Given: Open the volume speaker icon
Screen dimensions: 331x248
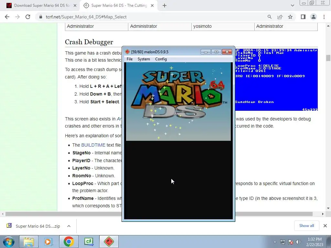Looking at the screenshot, I should (298, 242).
